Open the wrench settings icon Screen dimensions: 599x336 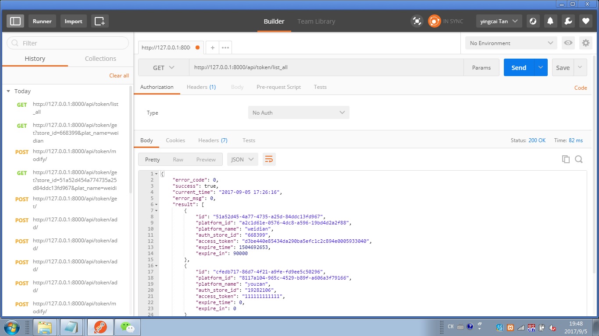pos(568,21)
